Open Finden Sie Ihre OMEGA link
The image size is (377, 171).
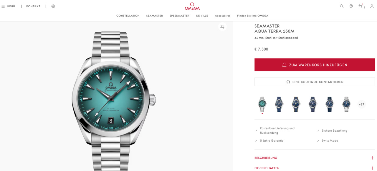coord(253,16)
